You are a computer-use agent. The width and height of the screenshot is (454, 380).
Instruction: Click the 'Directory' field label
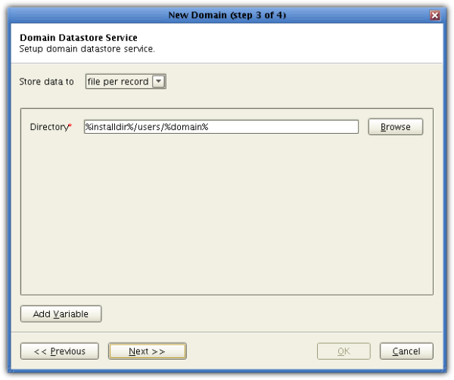[x=51, y=127]
